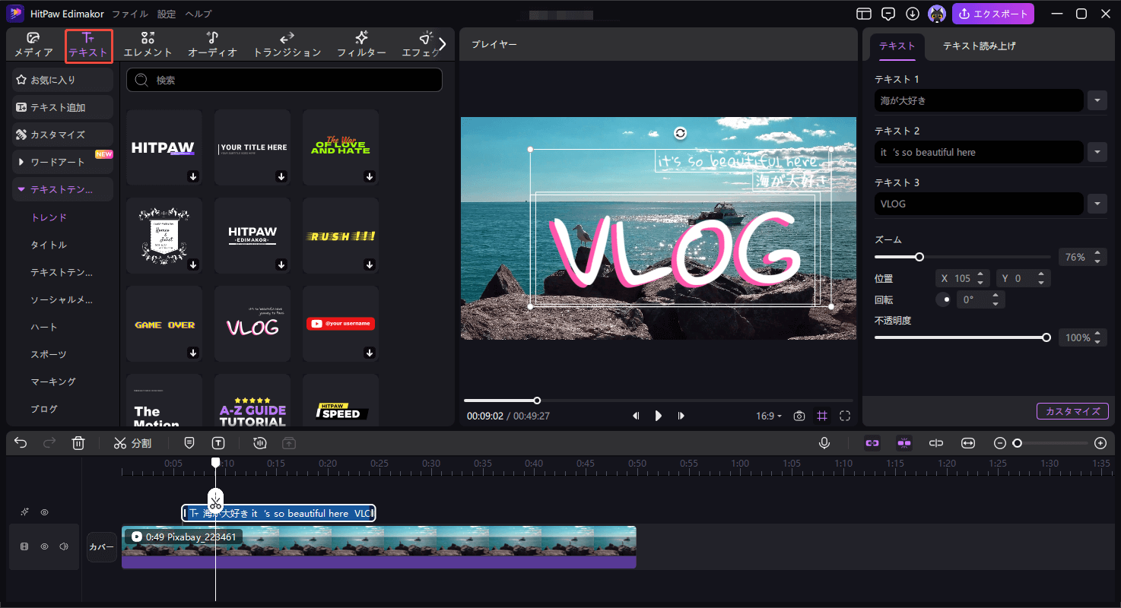1121x608 pixels.
Task: Step to previous frame
Action: pyautogui.click(x=636, y=416)
